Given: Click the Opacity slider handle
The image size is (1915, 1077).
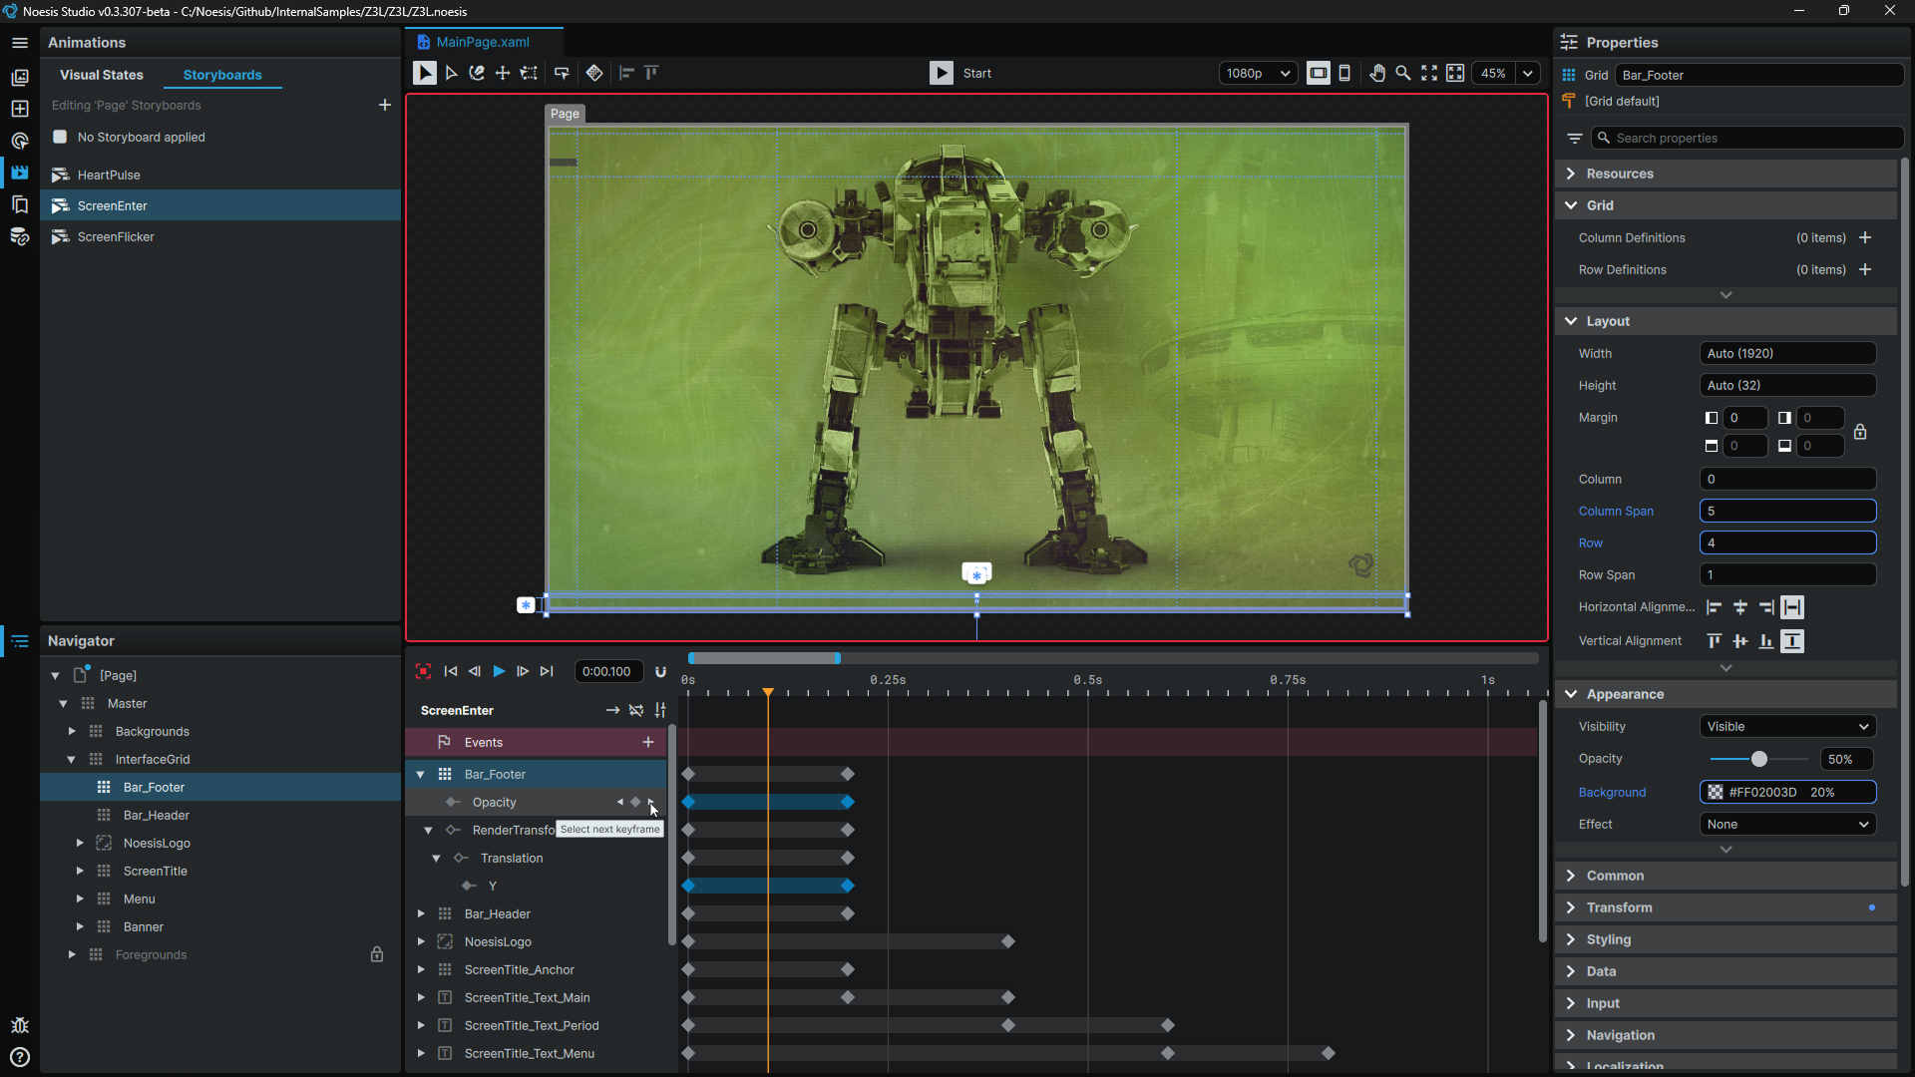Looking at the screenshot, I should coord(1759,759).
